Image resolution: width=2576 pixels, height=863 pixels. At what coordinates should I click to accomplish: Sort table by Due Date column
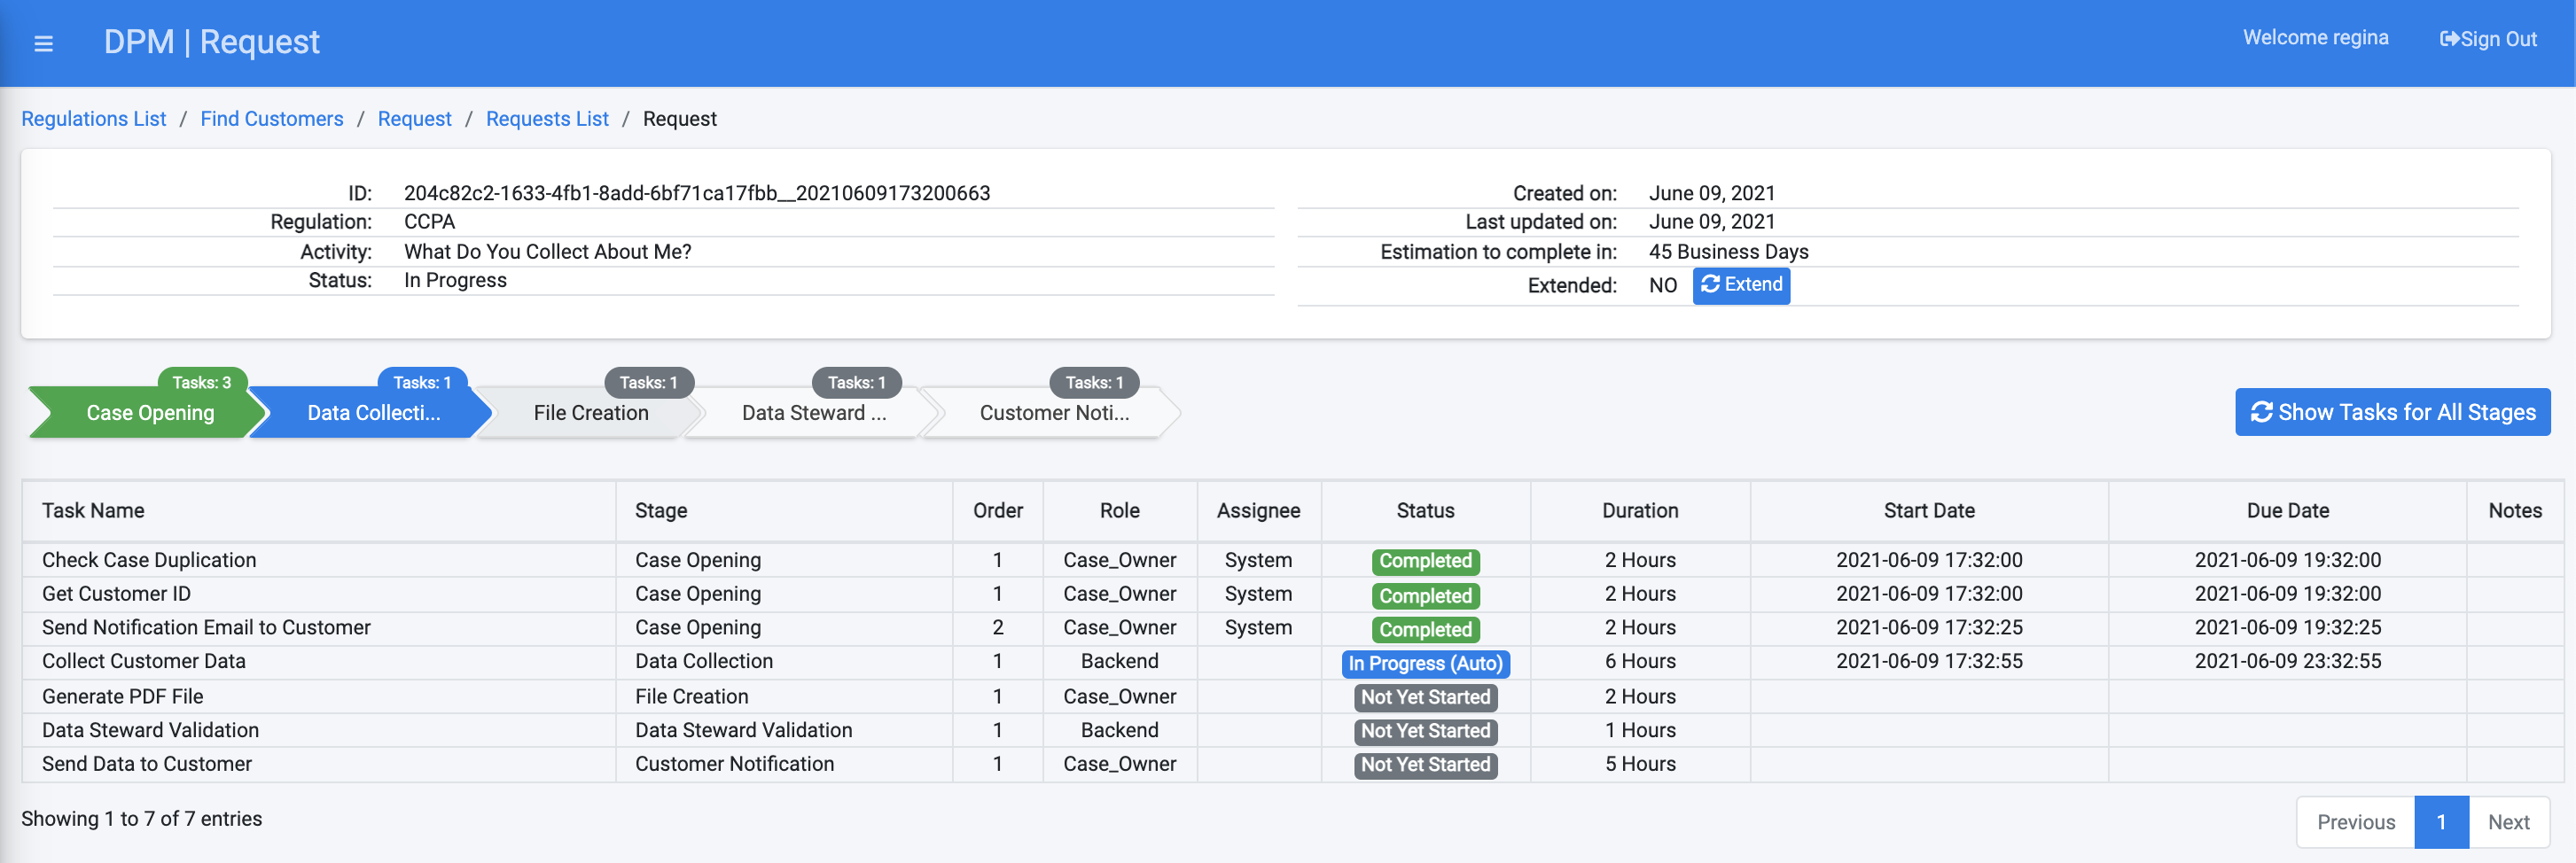pos(2286,511)
